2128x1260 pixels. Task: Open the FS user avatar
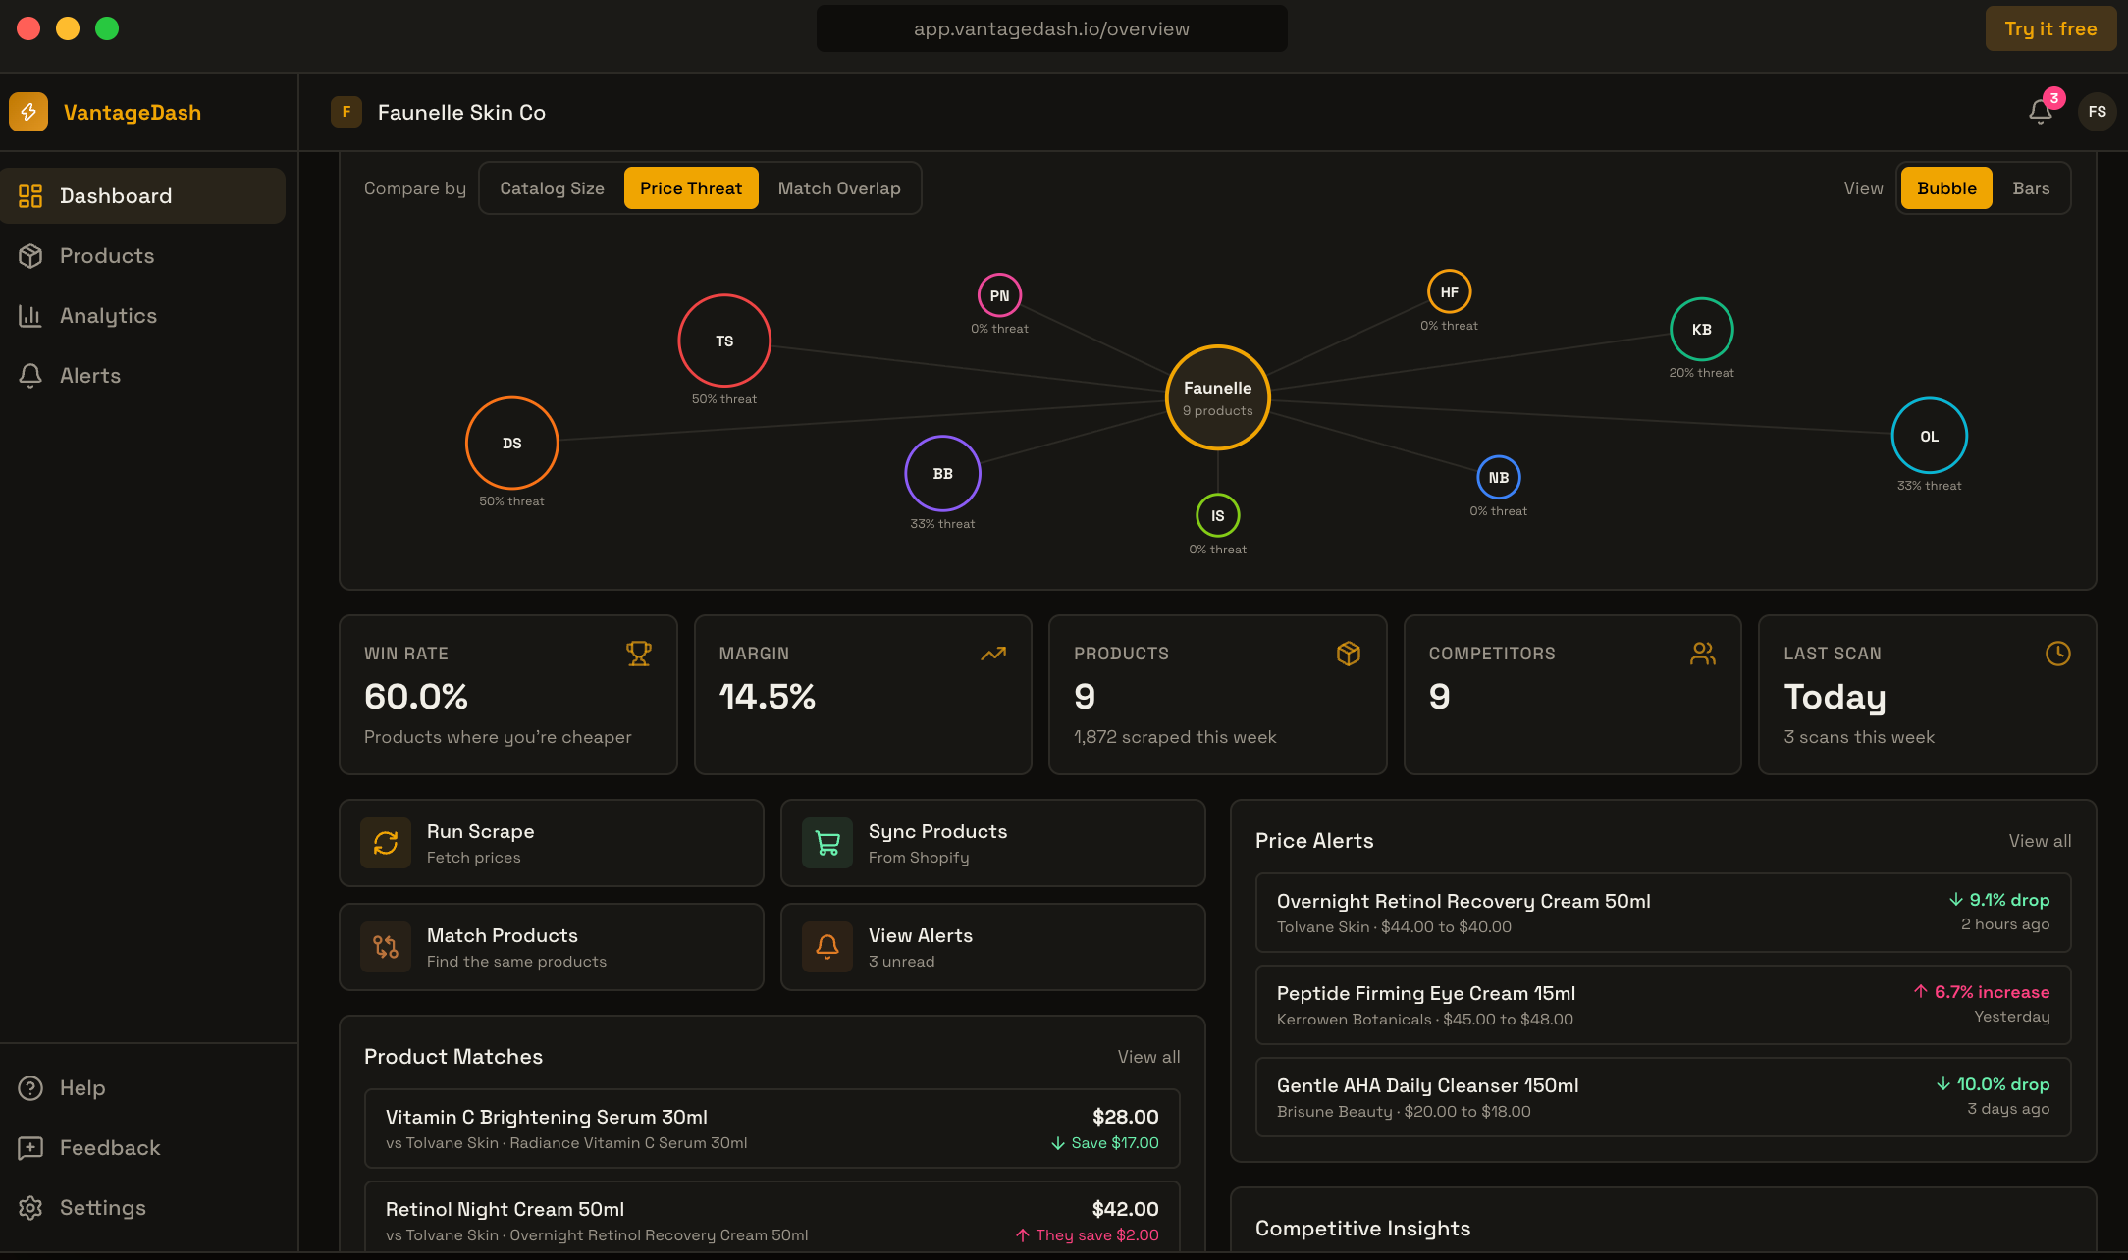pos(2097,112)
